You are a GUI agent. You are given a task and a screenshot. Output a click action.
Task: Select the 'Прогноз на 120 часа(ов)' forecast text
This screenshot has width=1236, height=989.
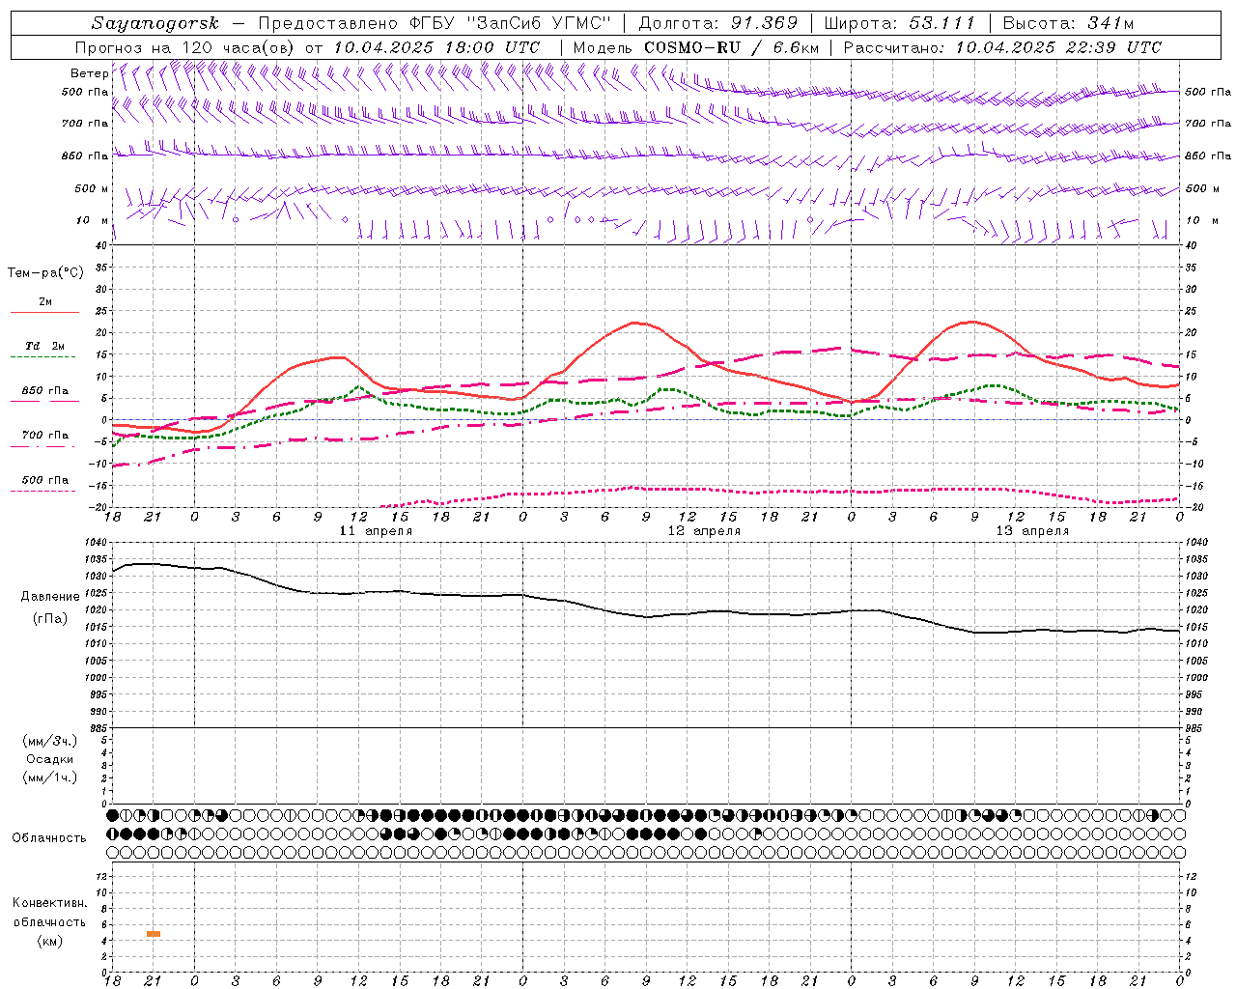(185, 47)
